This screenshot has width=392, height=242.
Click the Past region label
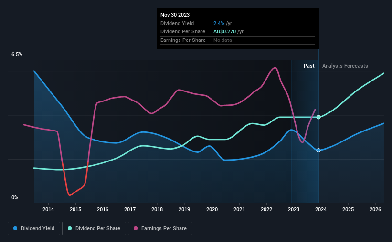coord(309,66)
